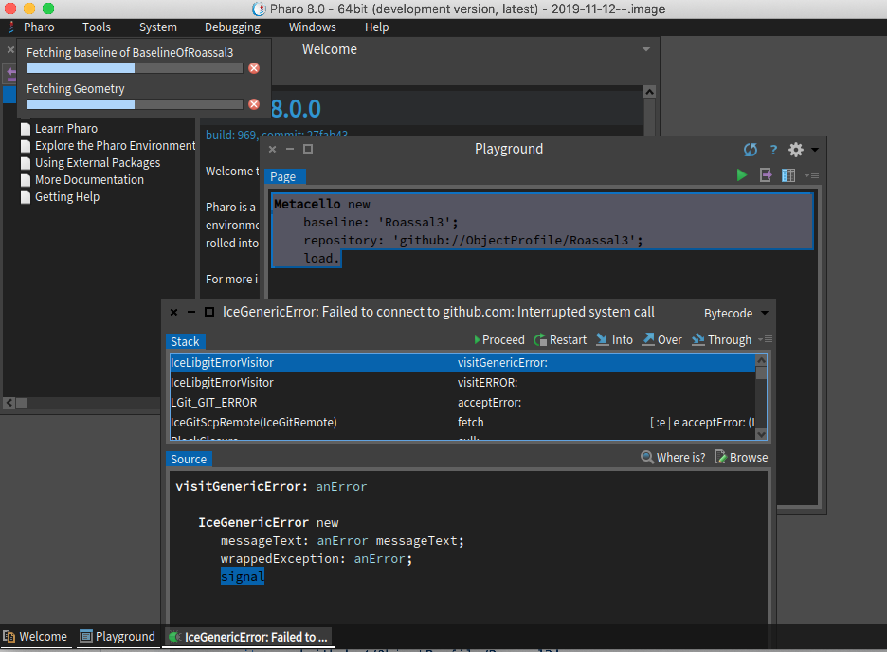Run the script with the green Do it icon

(x=742, y=175)
